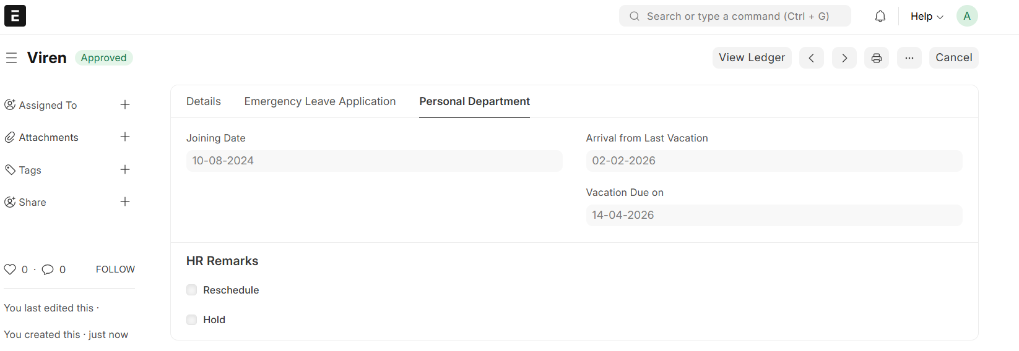The width and height of the screenshot is (1019, 351).
Task: Add an attachment with plus icon
Action: [125, 137]
